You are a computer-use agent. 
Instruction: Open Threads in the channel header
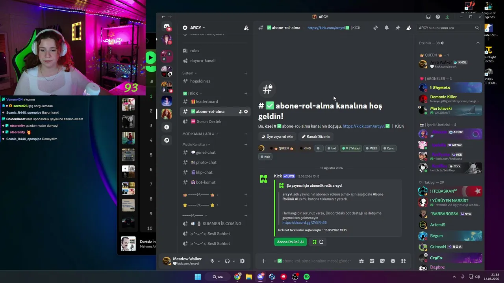click(x=376, y=28)
